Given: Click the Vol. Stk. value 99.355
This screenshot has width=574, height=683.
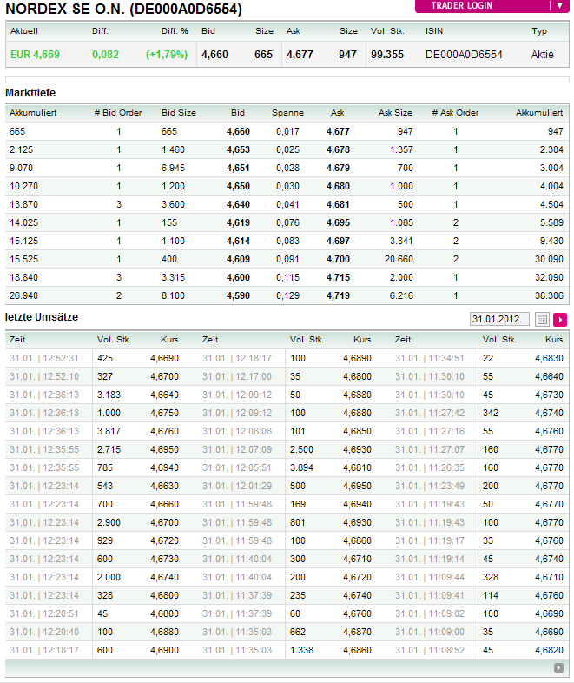Looking at the screenshot, I should point(387,54).
